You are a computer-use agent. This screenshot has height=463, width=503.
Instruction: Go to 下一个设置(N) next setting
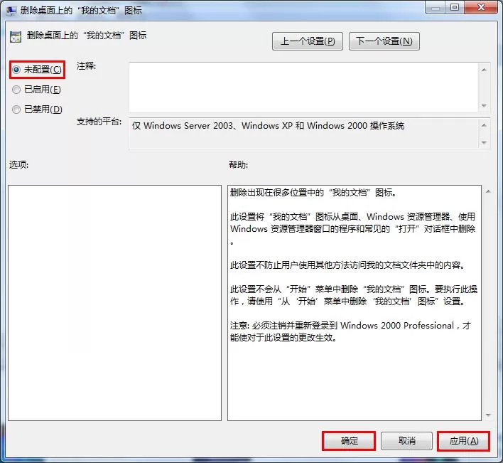click(384, 41)
